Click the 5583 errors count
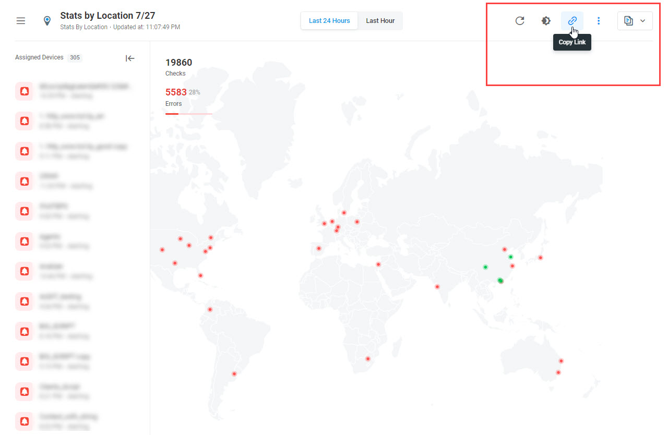Screen dimensions: 668x435 click(x=176, y=92)
